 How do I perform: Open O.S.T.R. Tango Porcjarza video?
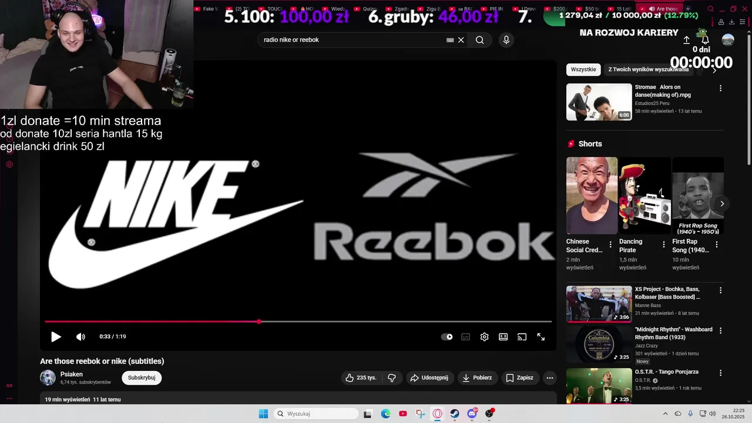599,386
